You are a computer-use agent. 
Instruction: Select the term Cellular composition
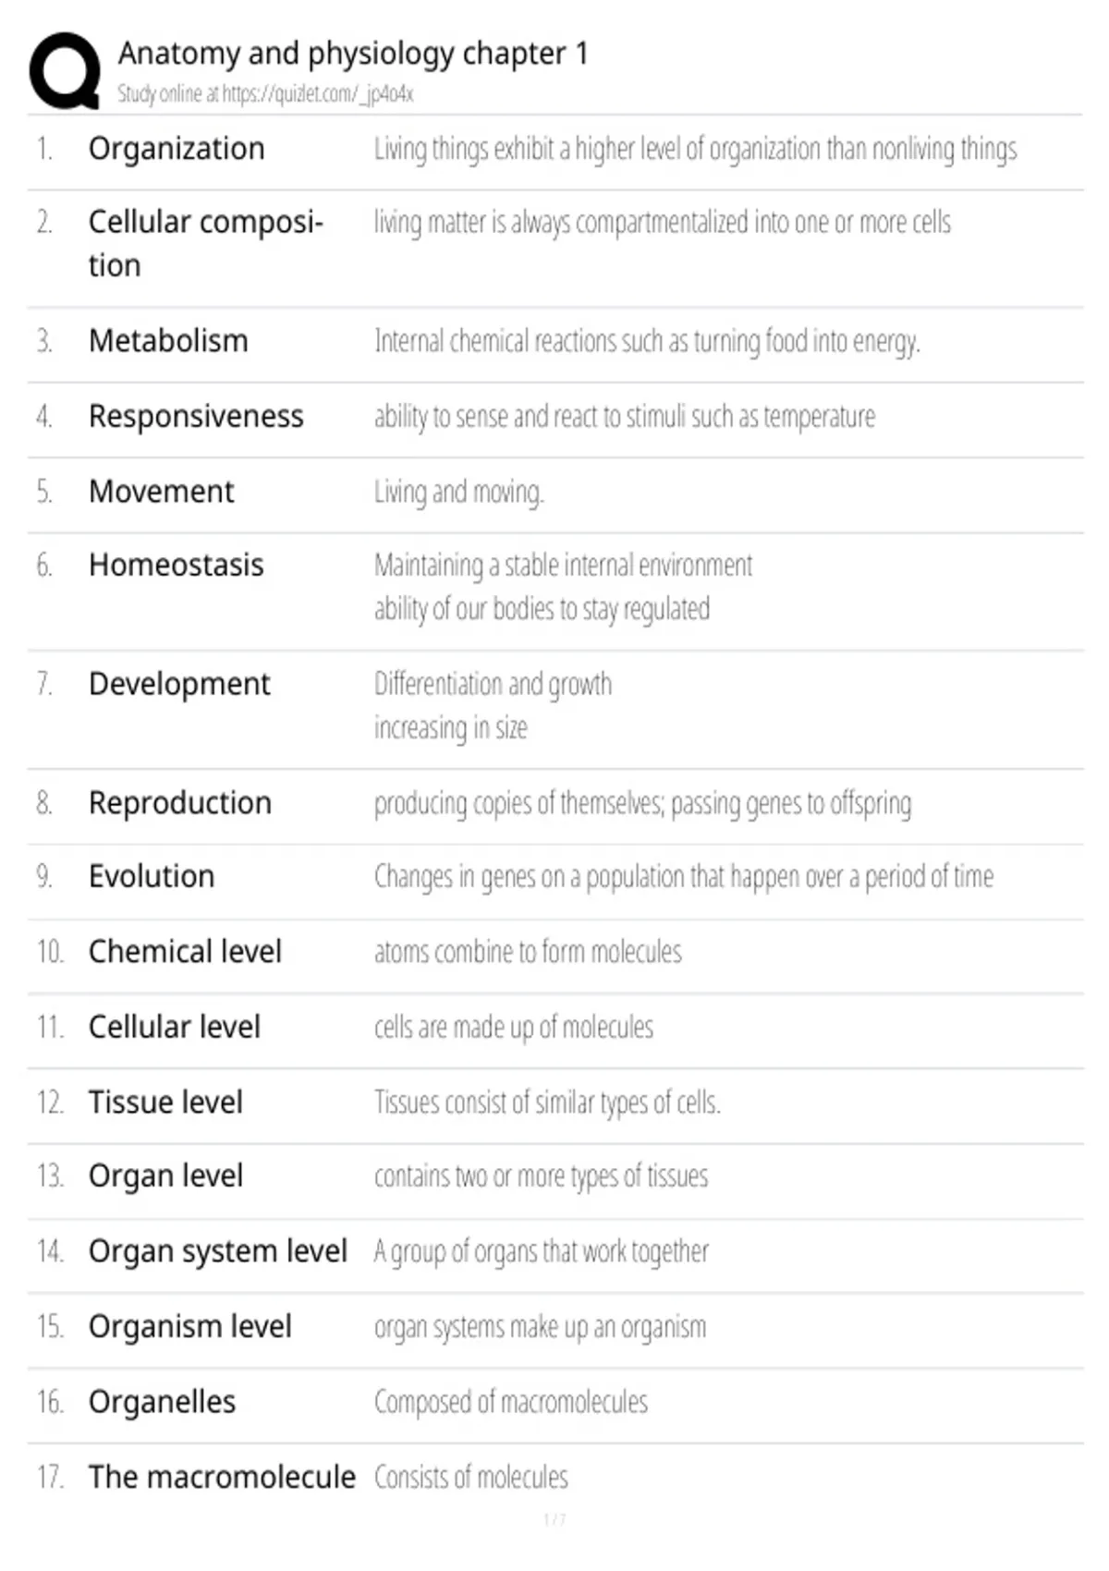[205, 243]
